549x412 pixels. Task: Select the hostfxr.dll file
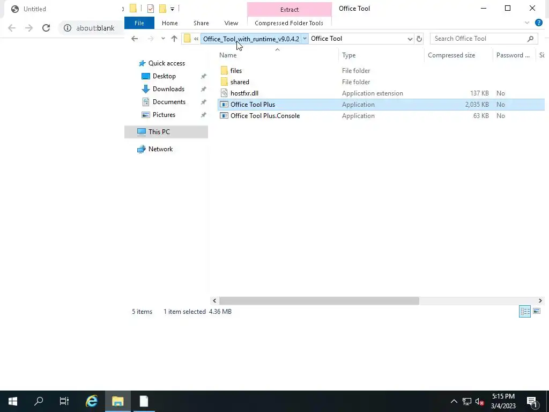244,93
